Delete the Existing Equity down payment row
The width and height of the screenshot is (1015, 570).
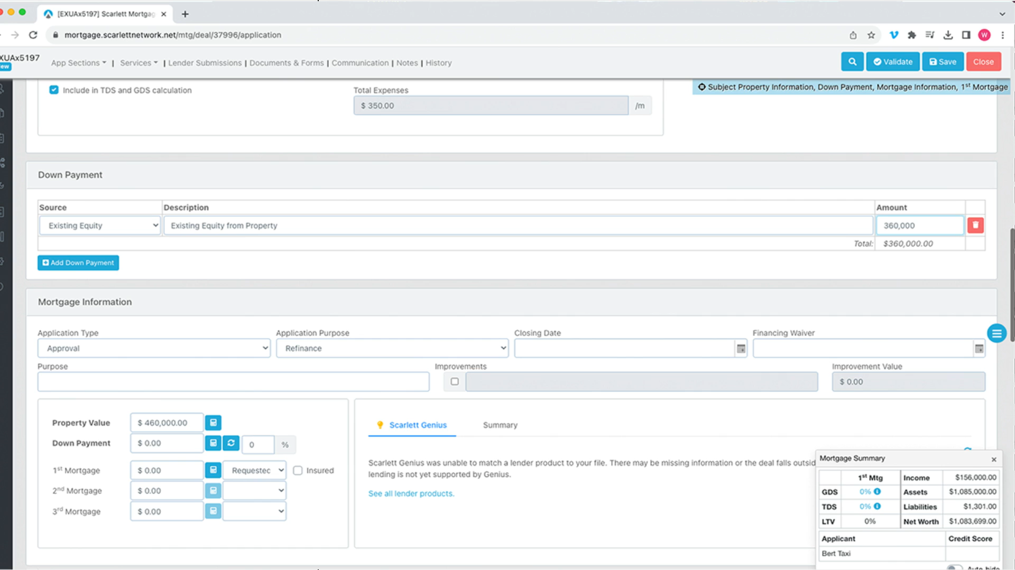[x=975, y=226]
